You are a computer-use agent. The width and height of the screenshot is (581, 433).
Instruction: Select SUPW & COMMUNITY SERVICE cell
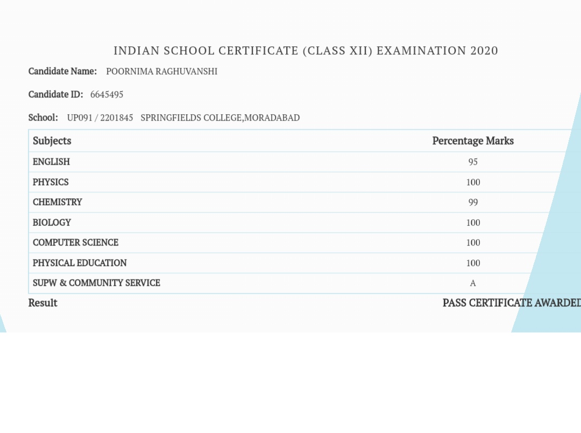coord(96,283)
